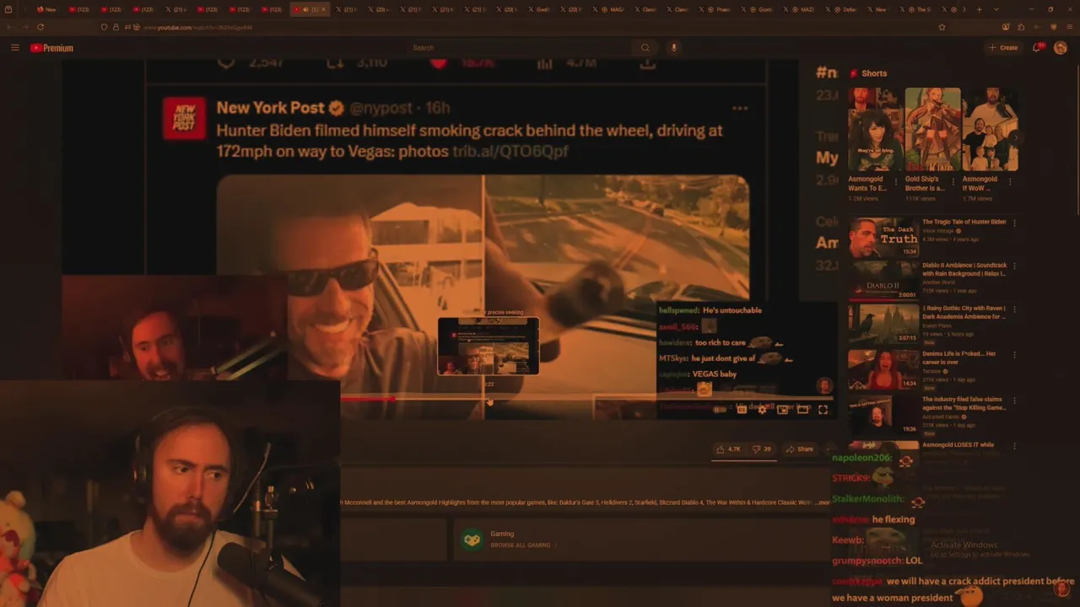Screen dimensions: 1080x607
Task: Reload the page with browser refresh
Action: pyautogui.click(x=40, y=27)
